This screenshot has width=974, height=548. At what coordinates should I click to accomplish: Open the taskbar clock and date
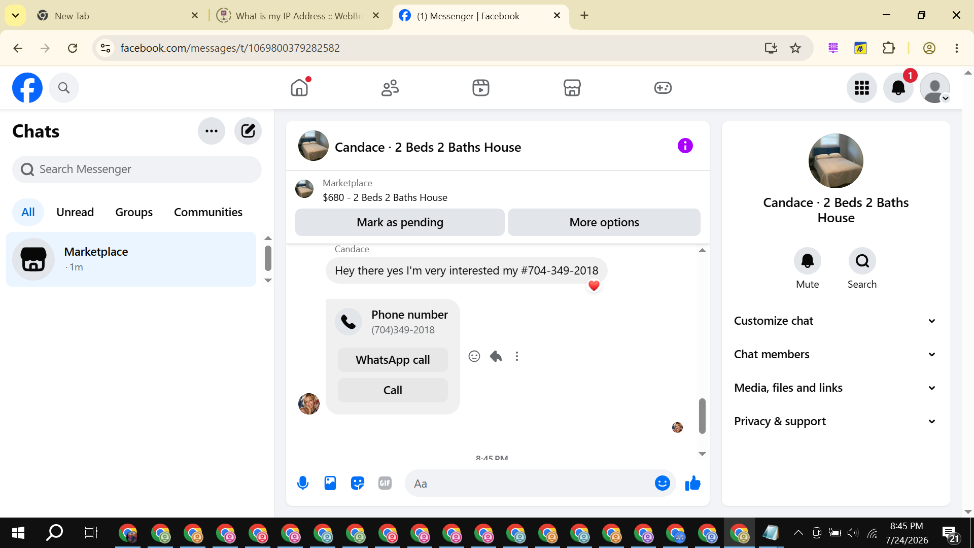(x=907, y=533)
